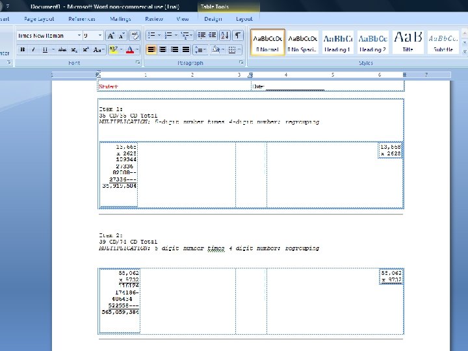This screenshot has height=351, width=468.
Task: Increase the paragraph indent
Action: coord(212,36)
